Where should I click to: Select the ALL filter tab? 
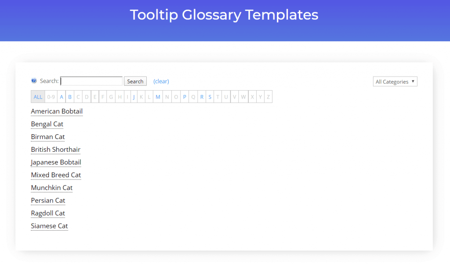pos(38,96)
